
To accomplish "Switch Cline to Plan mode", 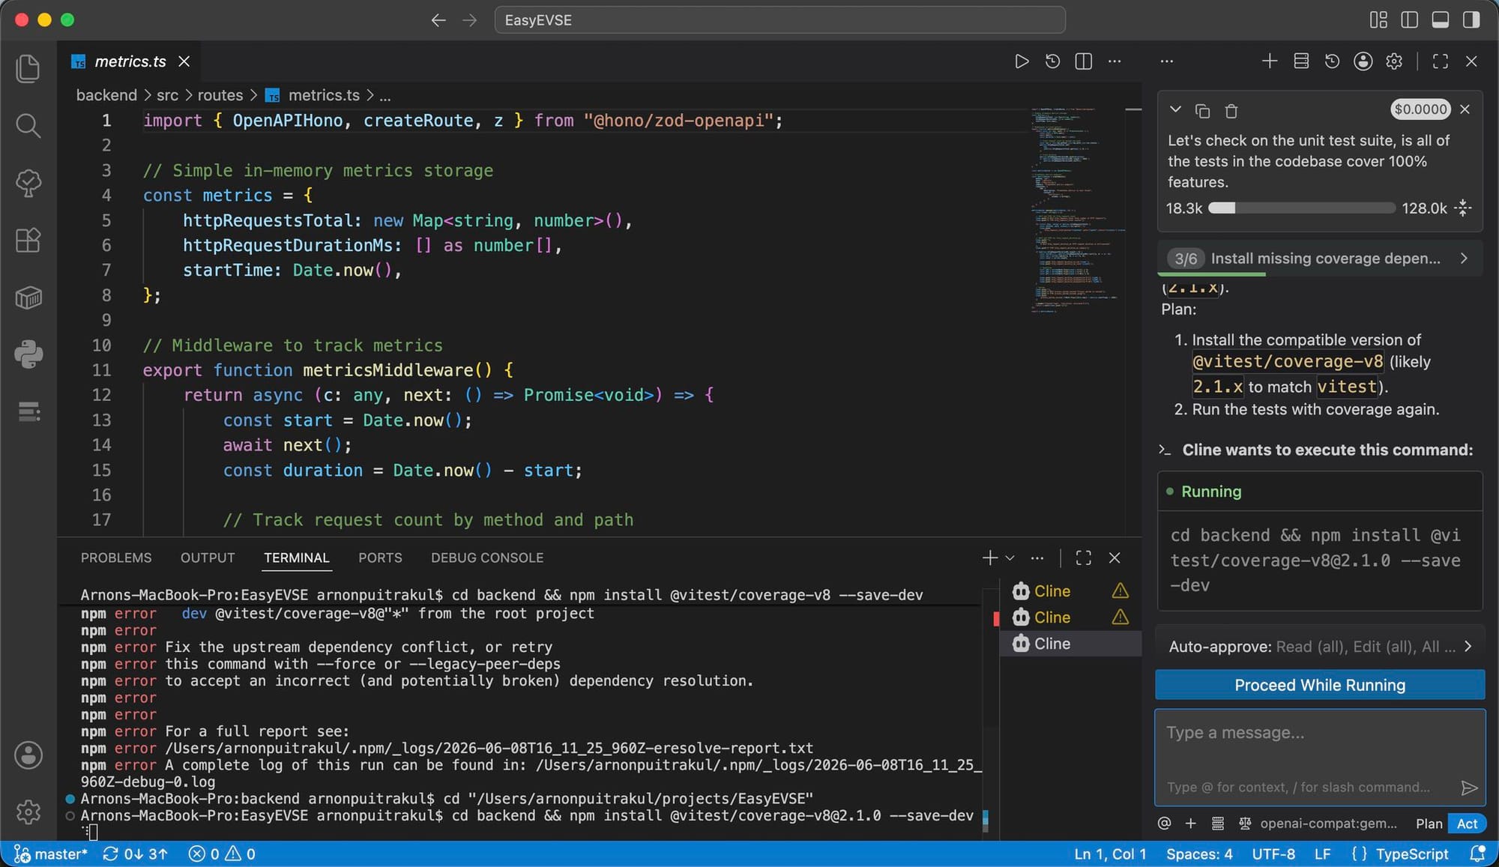I will pyautogui.click(x=1429, y=824).
